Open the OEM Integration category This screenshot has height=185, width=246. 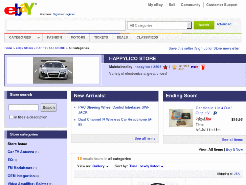pyautogui.click(x=21, y=176)
